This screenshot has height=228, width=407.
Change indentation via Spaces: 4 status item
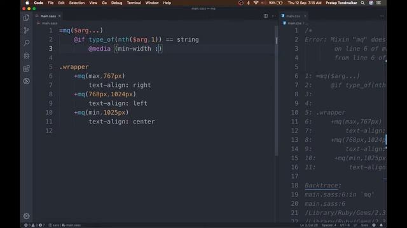(329, 225)
